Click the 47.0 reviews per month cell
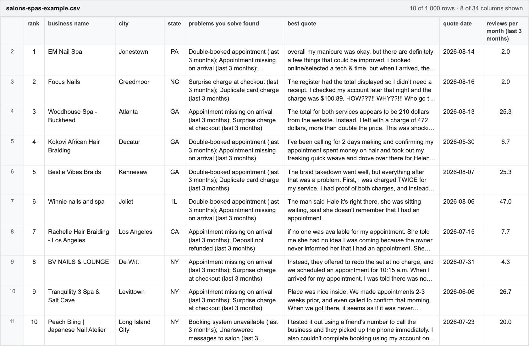The image size is (529, 346). [x=506, y=210]
